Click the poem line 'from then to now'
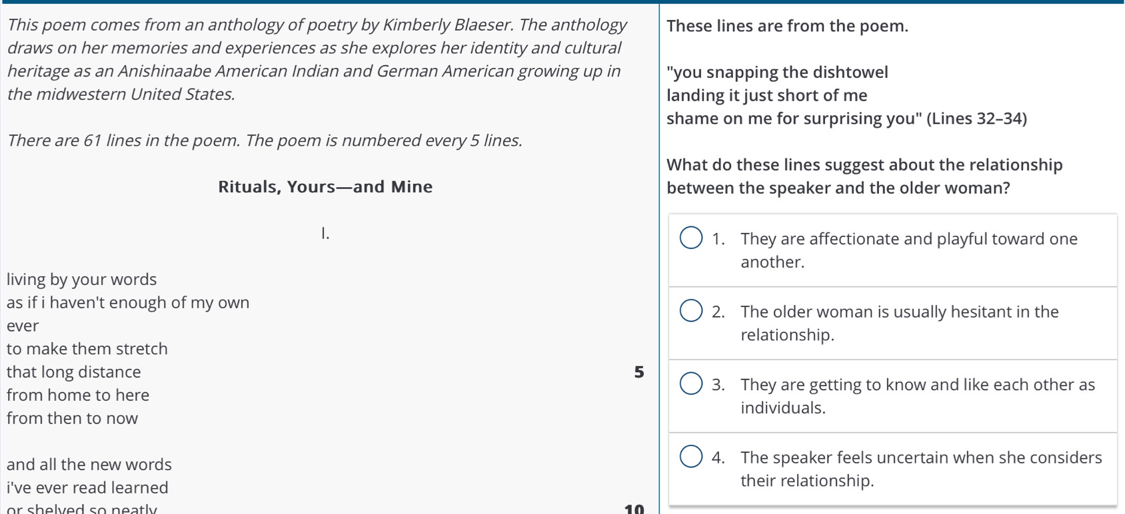This screenshot has height=514, width=1125. [x=73, y=418]
